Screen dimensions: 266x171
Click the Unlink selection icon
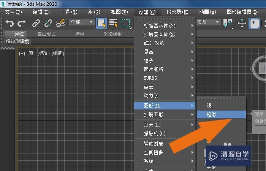tap(48, 23)
